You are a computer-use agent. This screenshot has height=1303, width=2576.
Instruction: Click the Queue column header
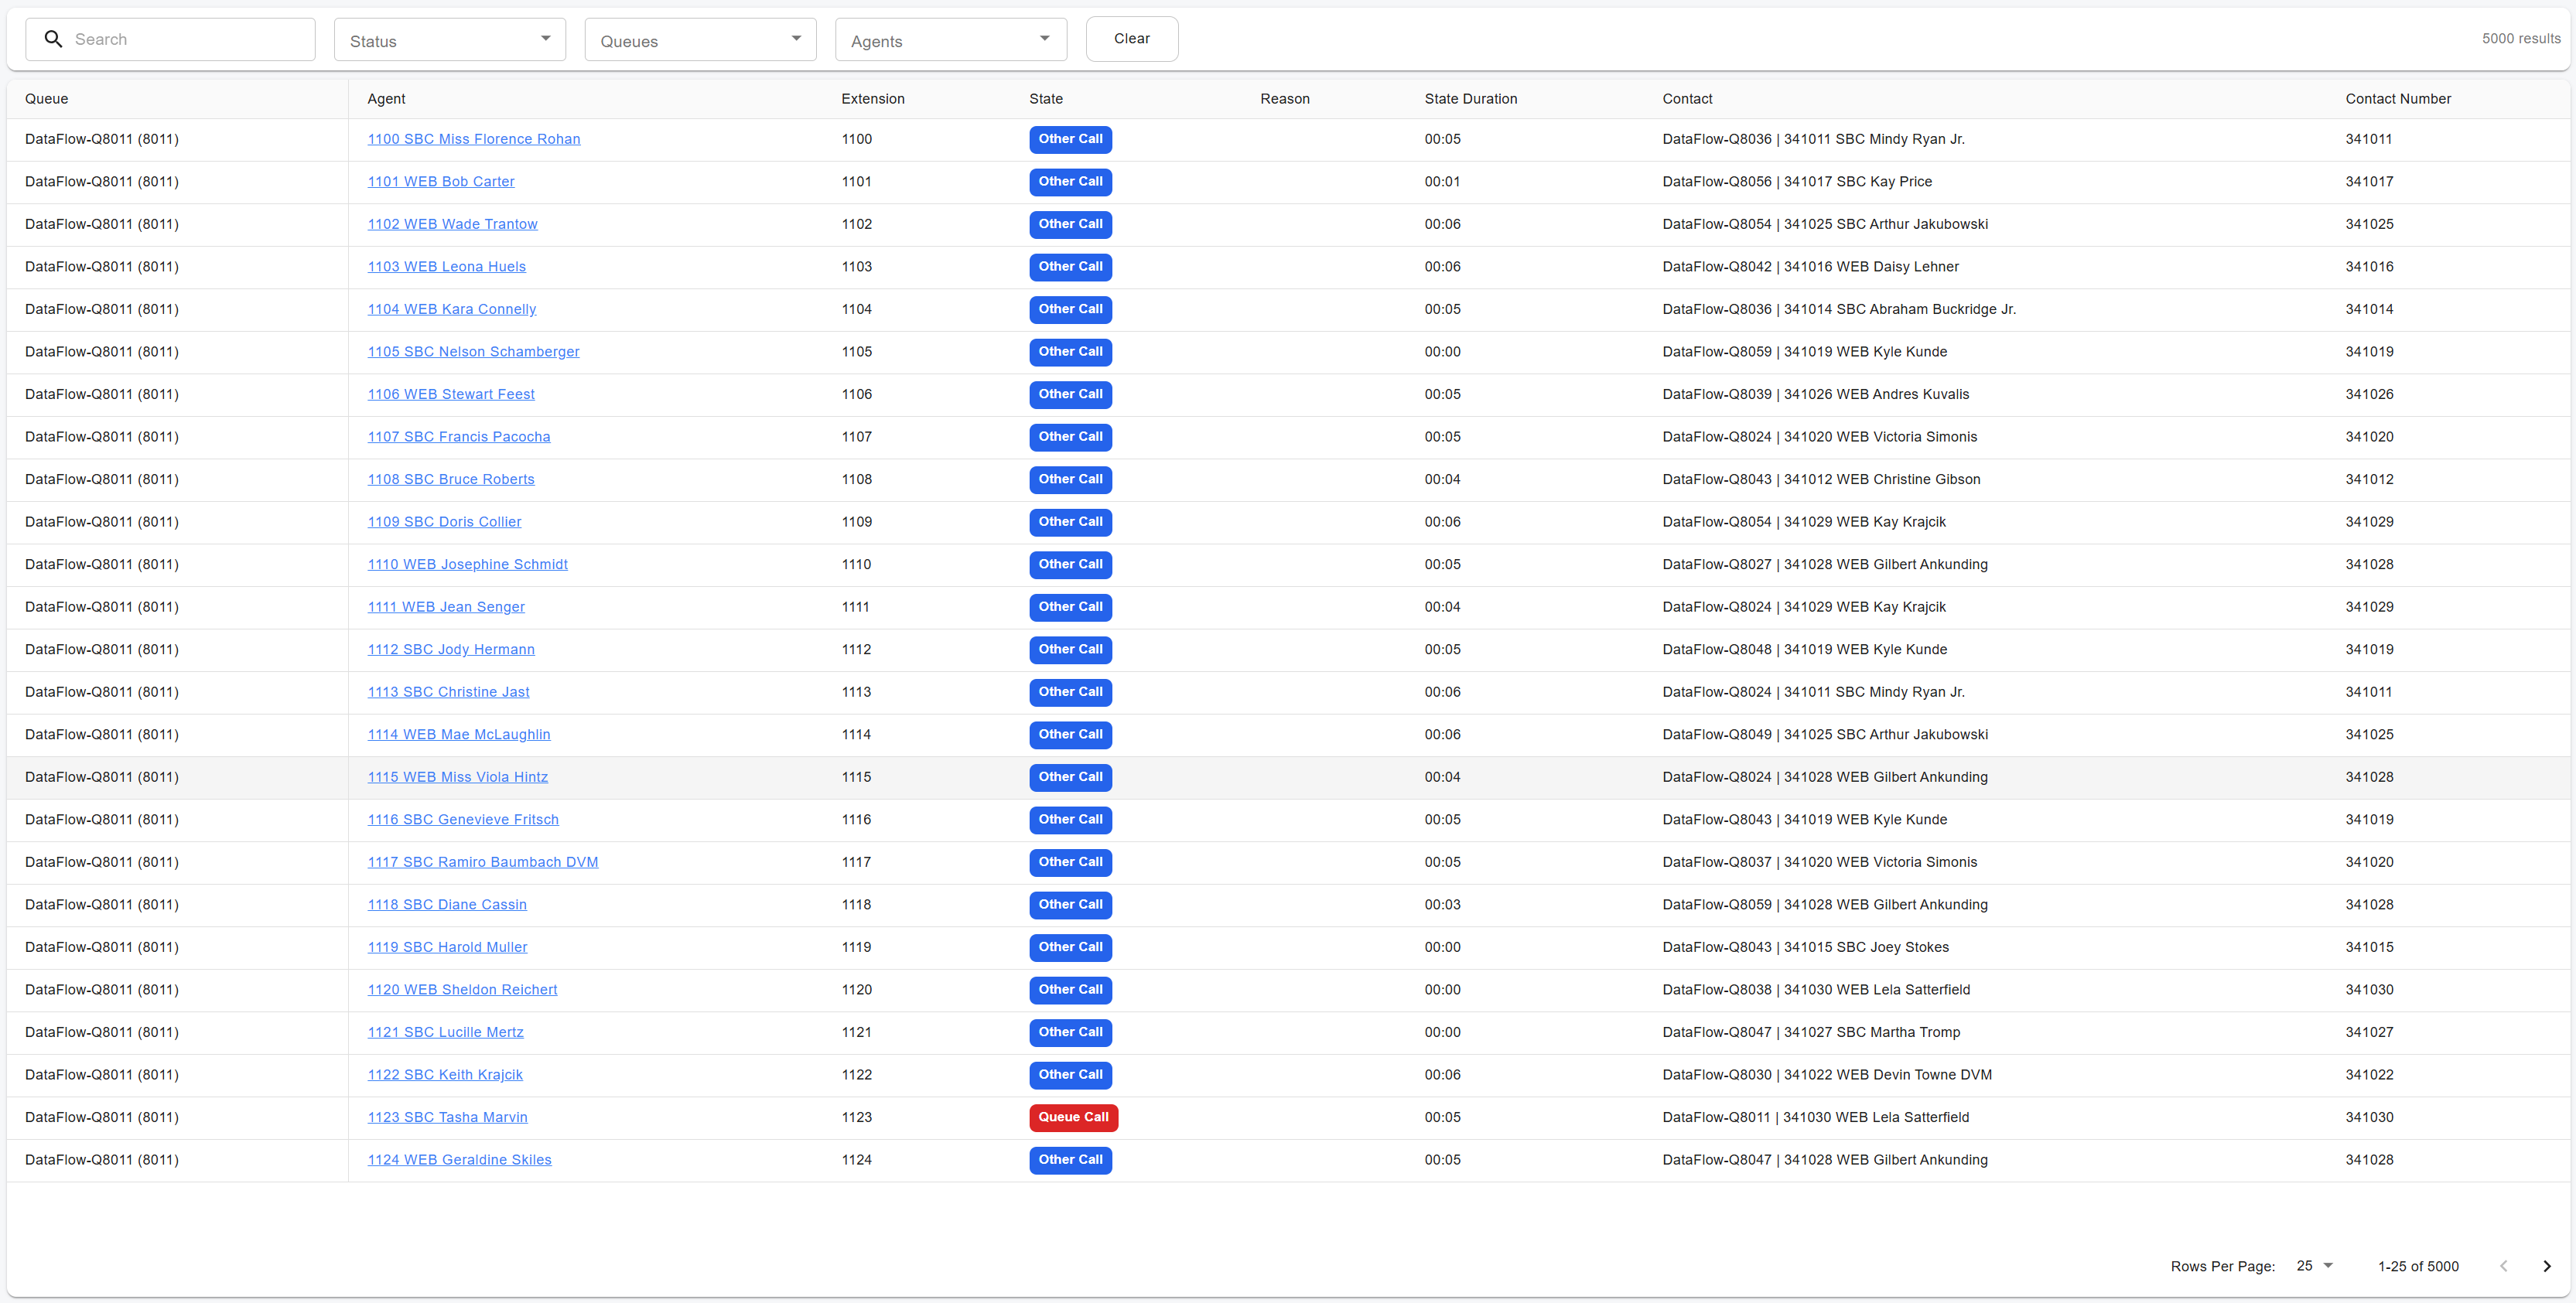pos(46,99)
